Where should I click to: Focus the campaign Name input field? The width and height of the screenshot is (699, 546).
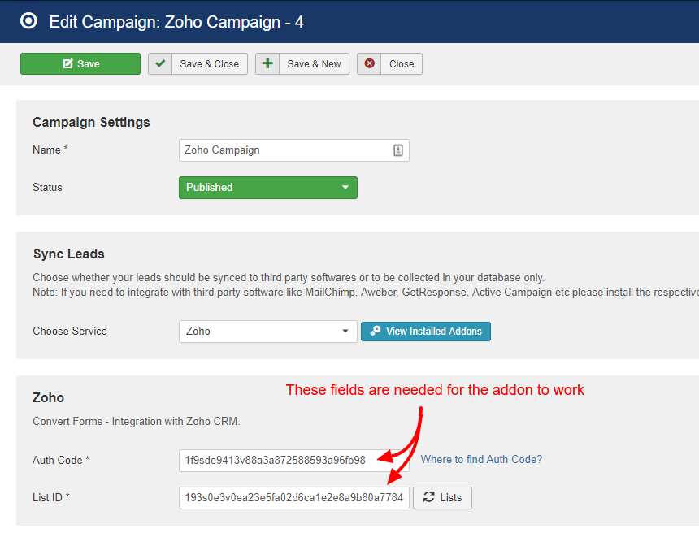click(x=293, y=150)
